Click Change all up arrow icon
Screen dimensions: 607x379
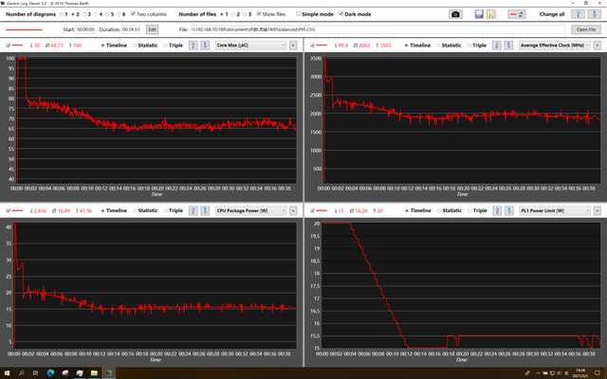click(x=578, y=14)
